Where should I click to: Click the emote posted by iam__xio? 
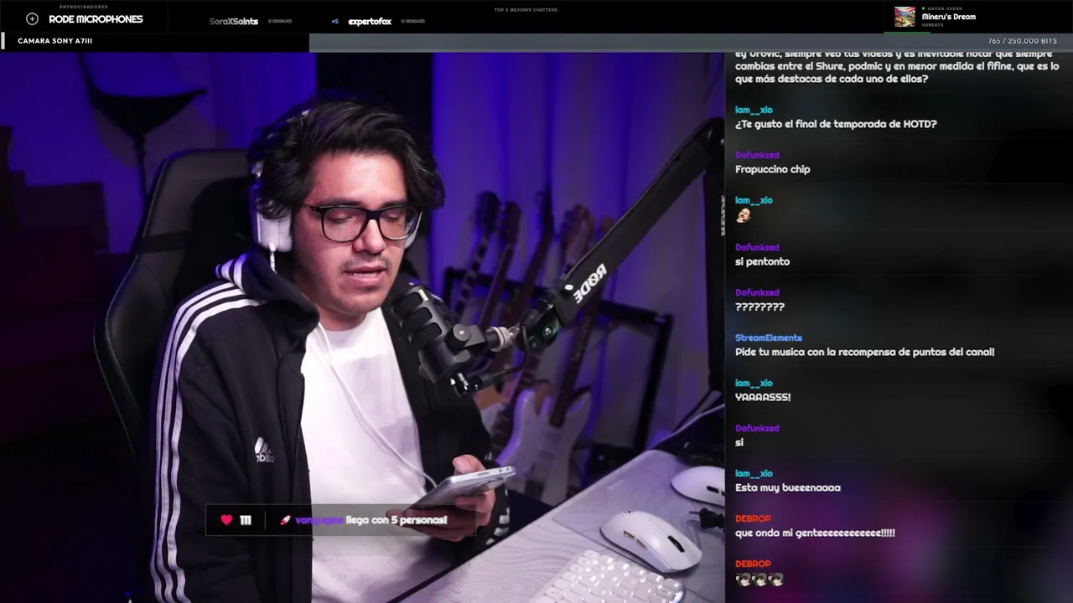click(743, 216)
